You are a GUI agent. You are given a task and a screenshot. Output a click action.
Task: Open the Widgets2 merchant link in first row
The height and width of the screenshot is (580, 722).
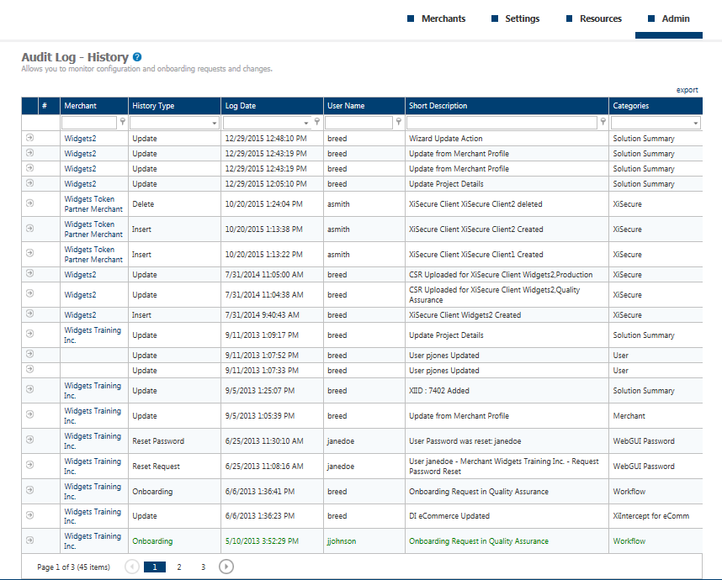[x=80, y=138]
